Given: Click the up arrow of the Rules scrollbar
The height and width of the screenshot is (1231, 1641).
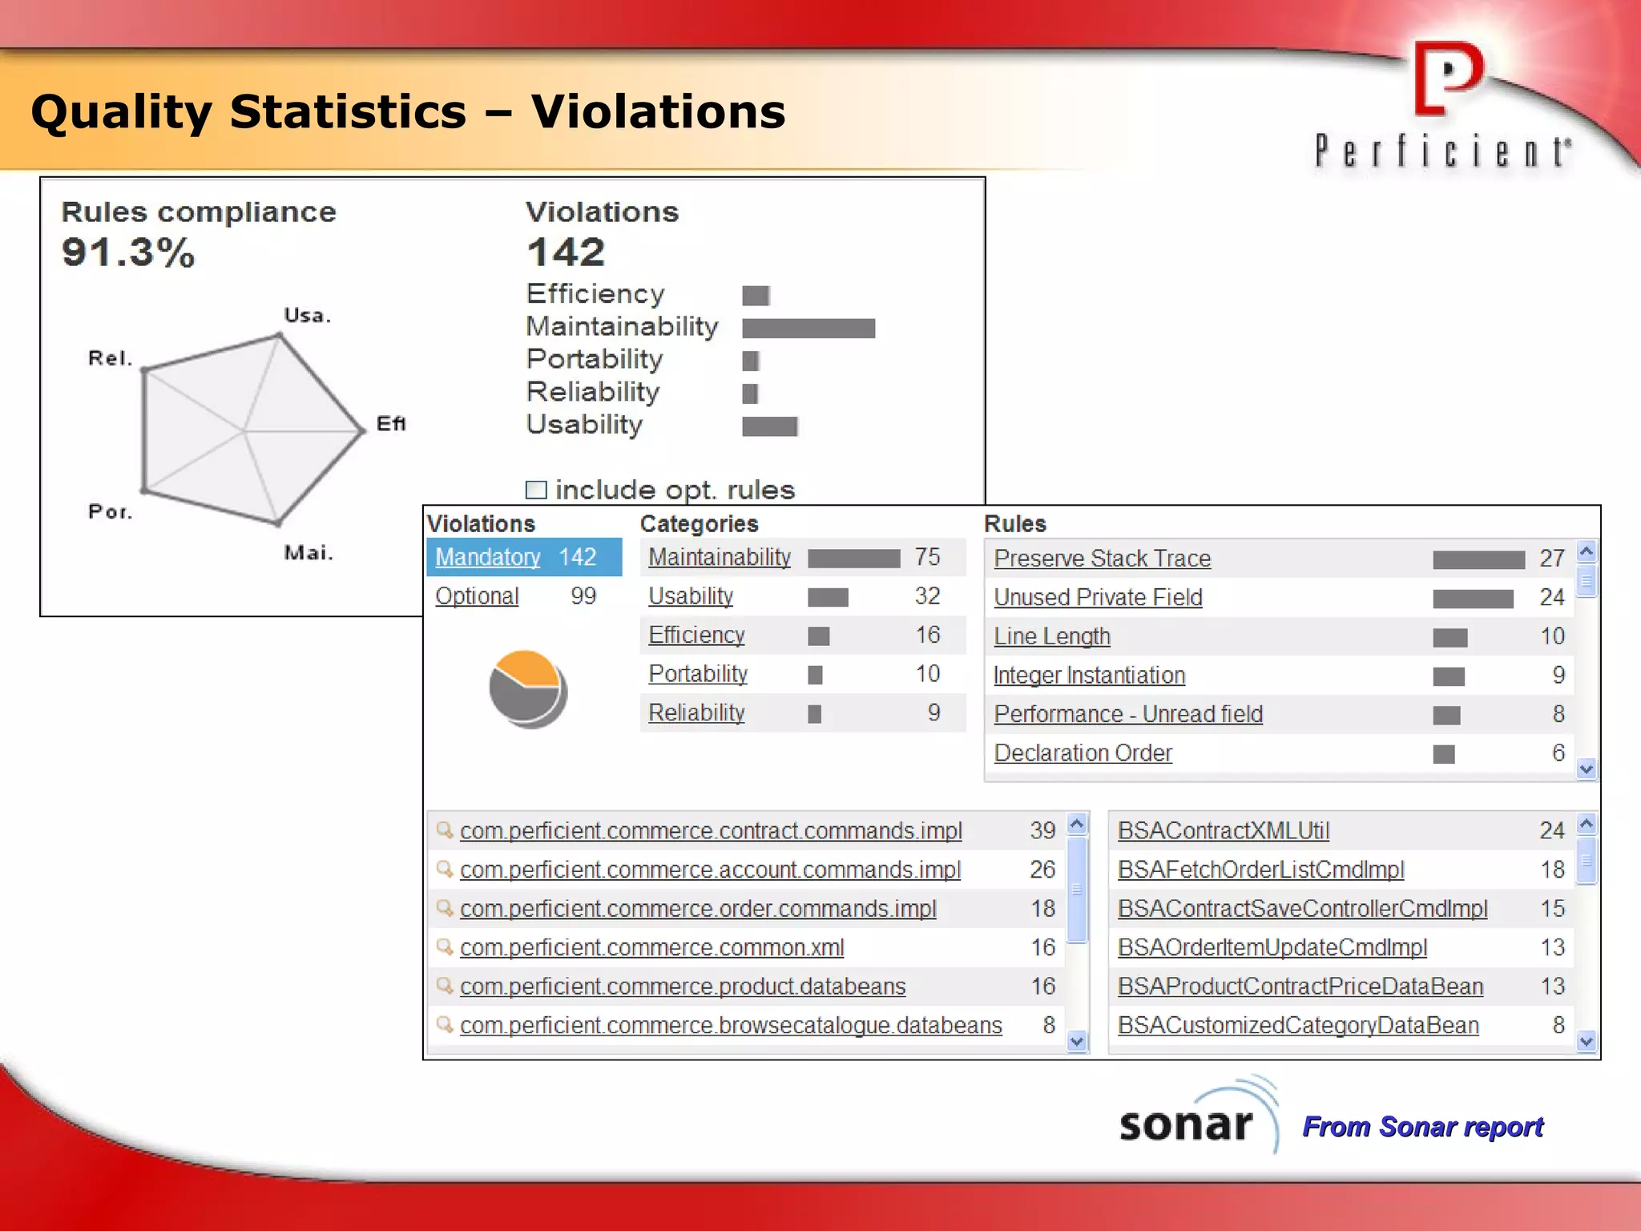Looking at the screenshot, I should click(x=1587, y=551).
